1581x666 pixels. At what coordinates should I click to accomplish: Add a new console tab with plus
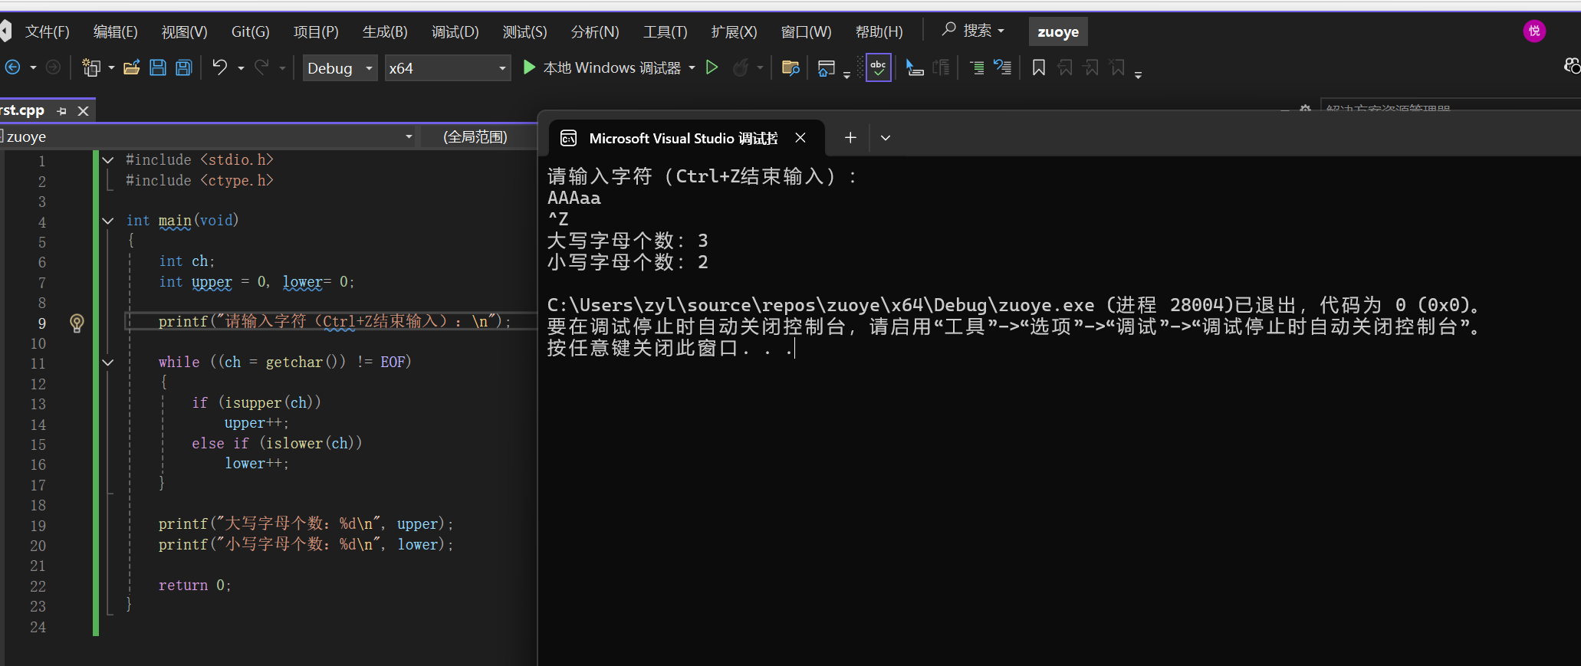tap(850, 137)
